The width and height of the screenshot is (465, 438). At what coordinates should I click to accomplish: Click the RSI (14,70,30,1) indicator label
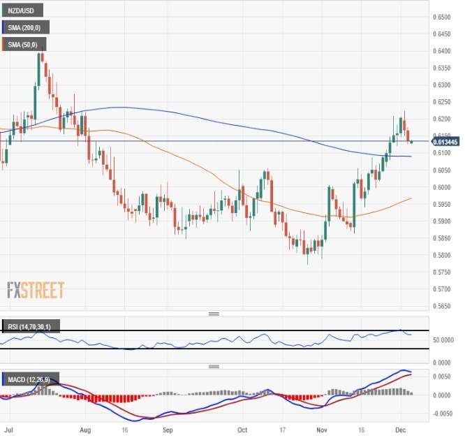pos(33,326)
